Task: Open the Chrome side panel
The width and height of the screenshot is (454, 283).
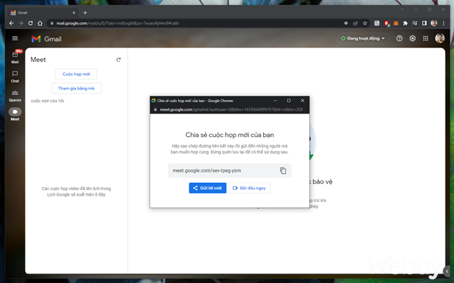Action: click(424, 23)
